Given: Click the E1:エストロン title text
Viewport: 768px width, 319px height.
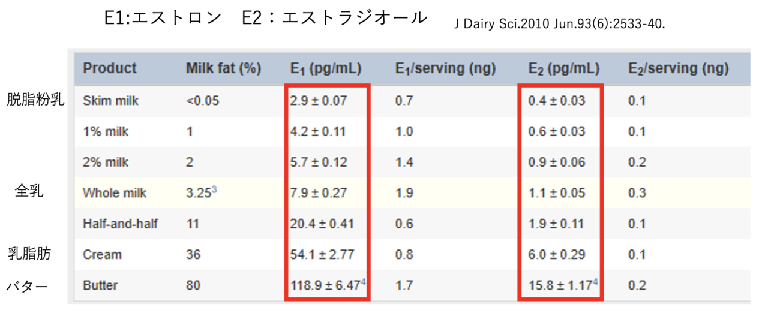Looking at the screenshot, I should click(x=163, y=17).
